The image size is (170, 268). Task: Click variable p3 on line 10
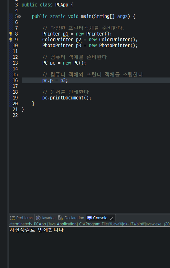click(79, 46)
